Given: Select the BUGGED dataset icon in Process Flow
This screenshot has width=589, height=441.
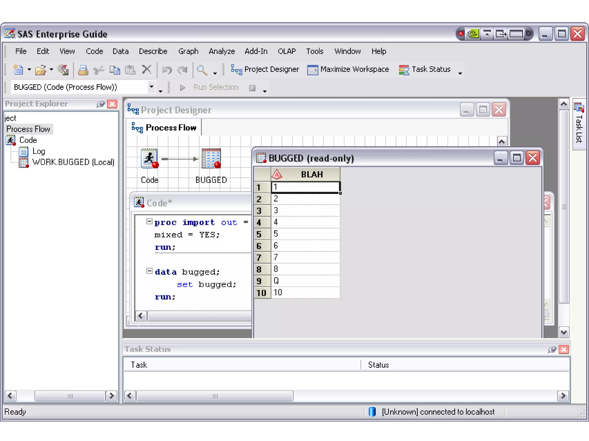Looking at the screenshot, I should 211,158.
